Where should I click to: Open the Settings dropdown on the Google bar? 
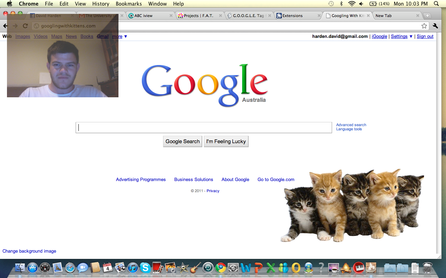tap(402, 36)
